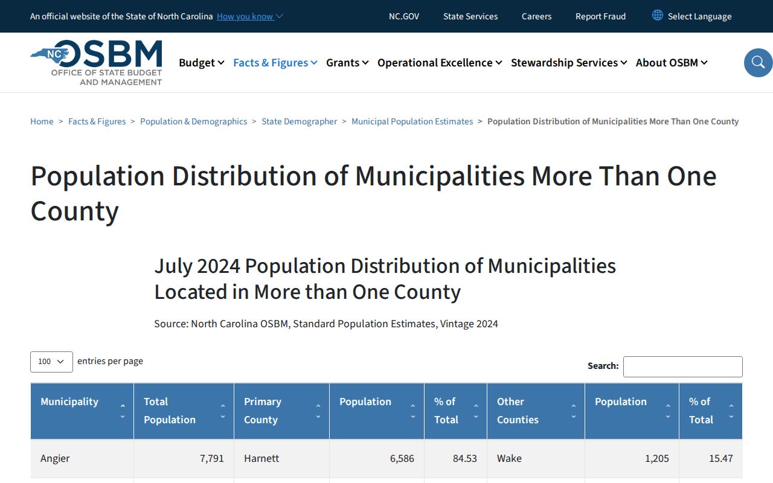Open the entries per page dropdown
Viewport: 773px width, 483px height.
pos(51,362)
